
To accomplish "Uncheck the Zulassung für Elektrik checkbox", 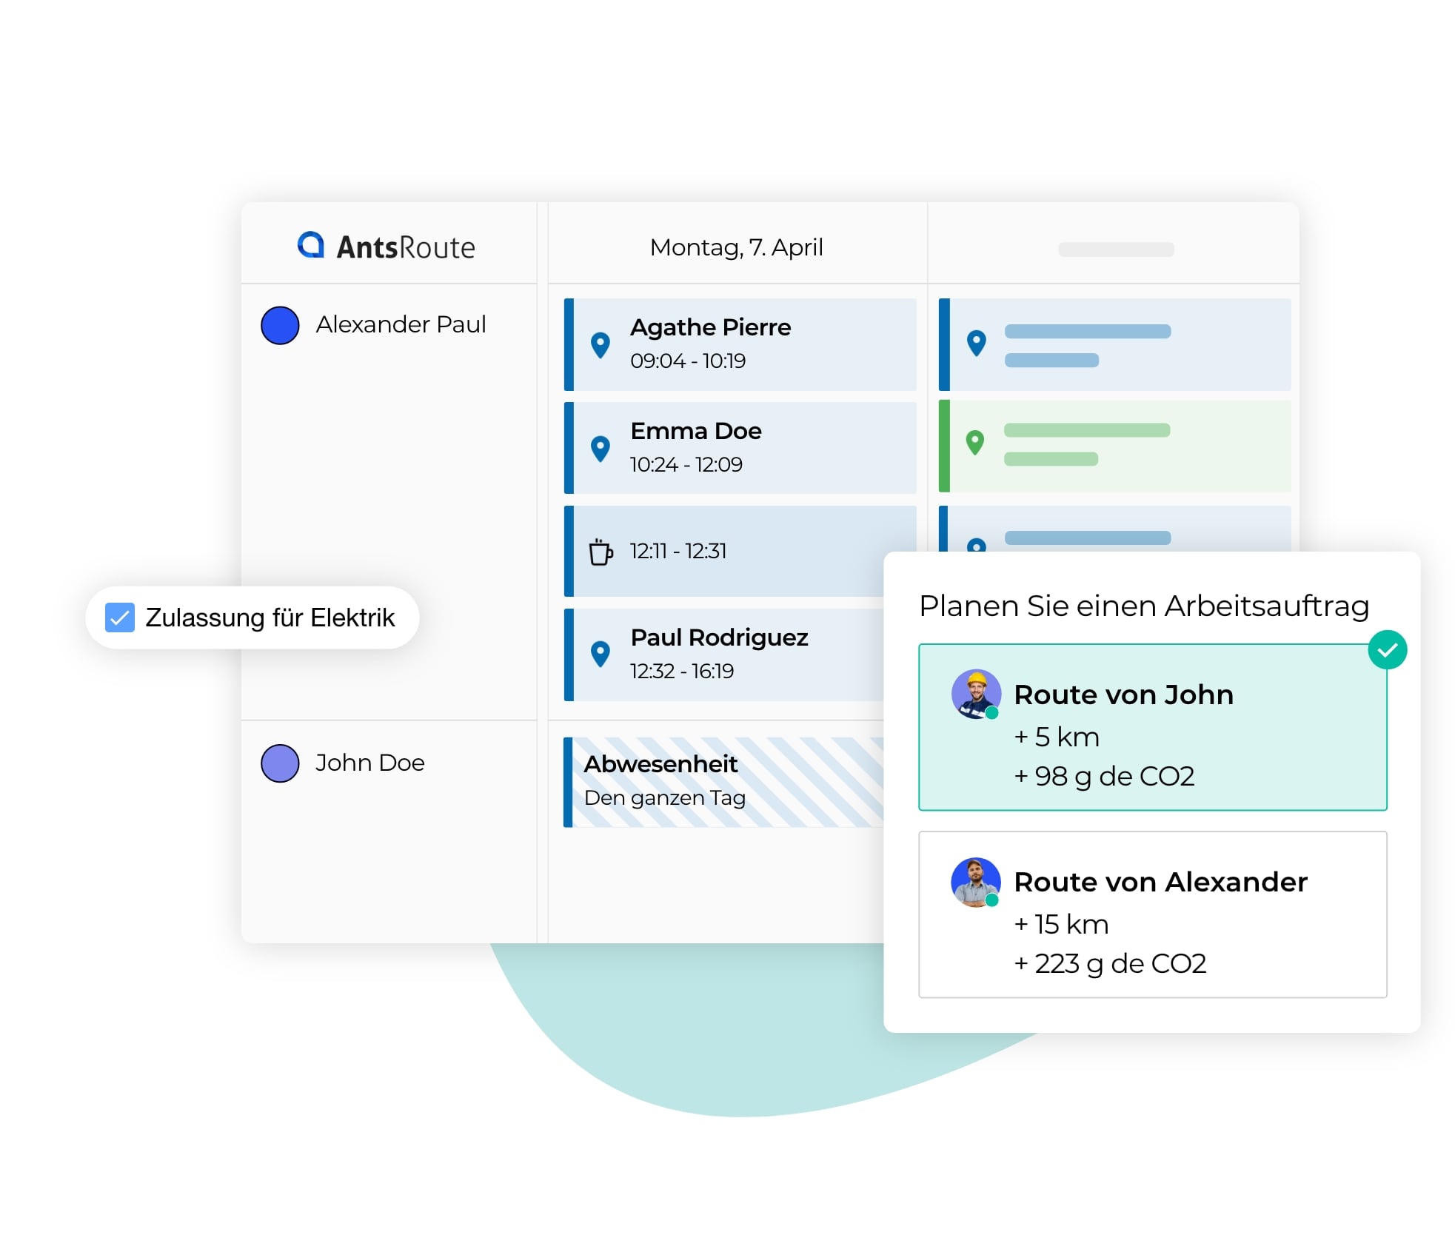I will click(119, 617).
